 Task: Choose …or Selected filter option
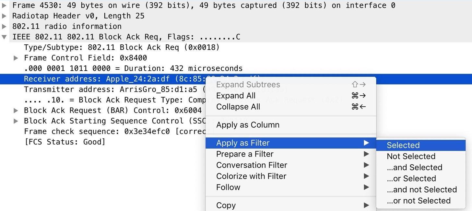421,178
